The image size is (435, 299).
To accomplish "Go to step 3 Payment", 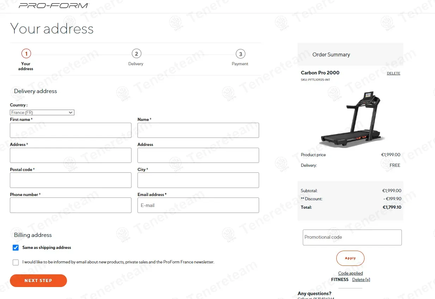I will pyautogui.click(x=240, y=54).
